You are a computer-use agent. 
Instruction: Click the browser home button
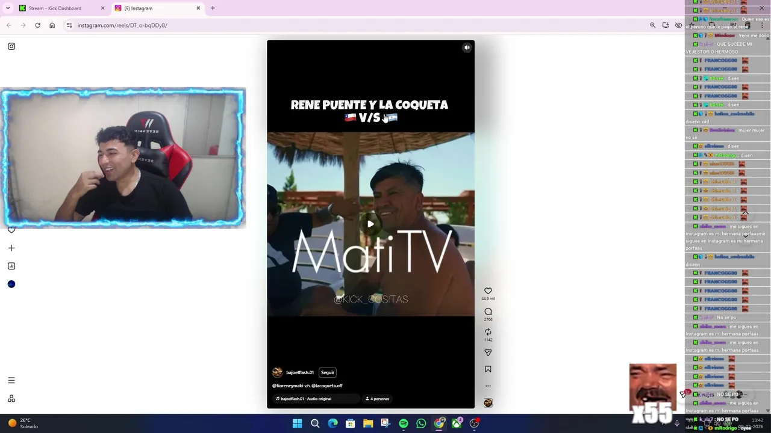coord(52,25)
